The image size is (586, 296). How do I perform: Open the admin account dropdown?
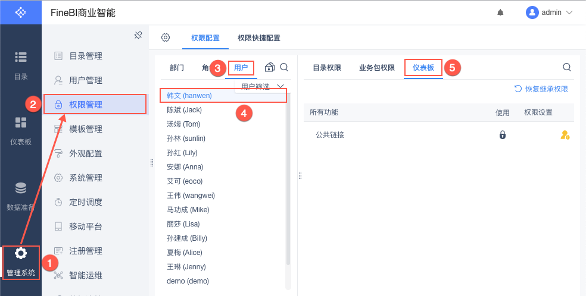pyautogui.click(x=549, y=12)
